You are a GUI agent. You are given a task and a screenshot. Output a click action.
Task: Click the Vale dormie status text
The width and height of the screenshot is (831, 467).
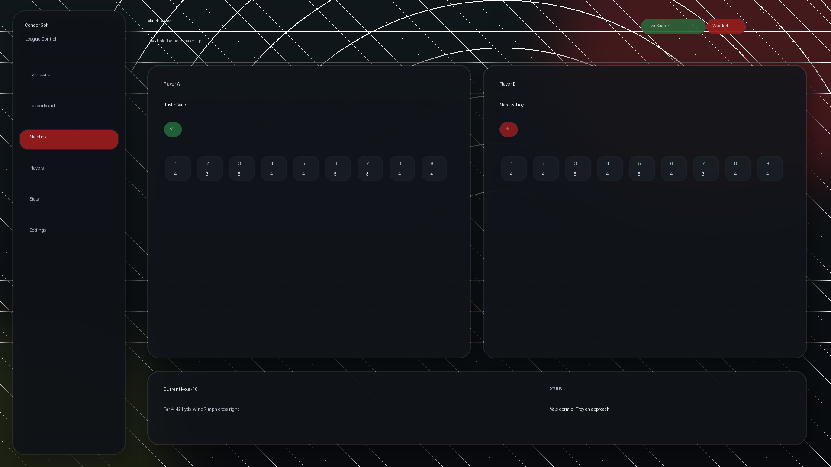580,409
